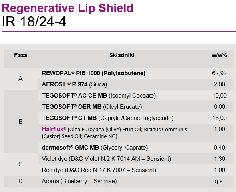Select the q.s. value for Aroma
The width and height of the screenshot is (236, 192).
tap(219, 181)
